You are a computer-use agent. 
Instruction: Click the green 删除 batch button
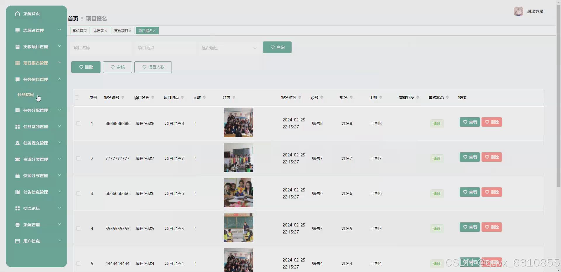click(86, 67)
